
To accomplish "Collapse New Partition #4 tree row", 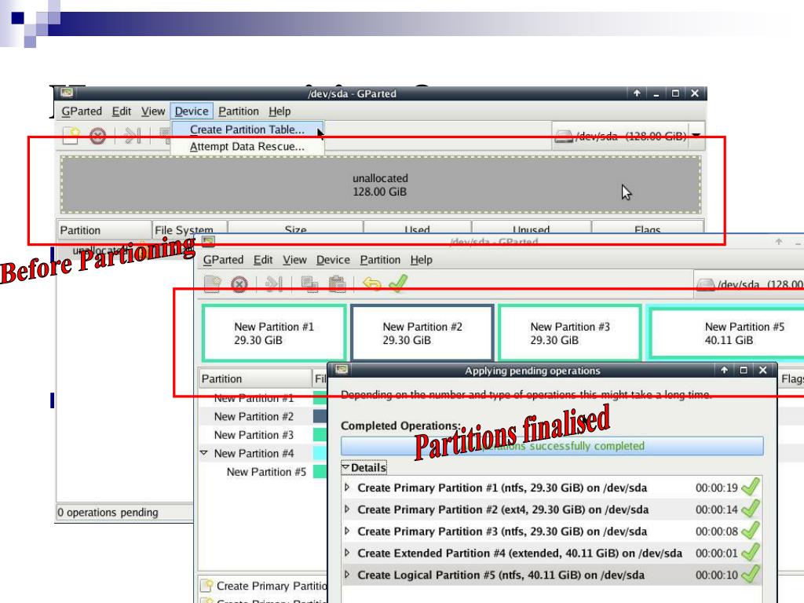I will (x=203, y=453).
